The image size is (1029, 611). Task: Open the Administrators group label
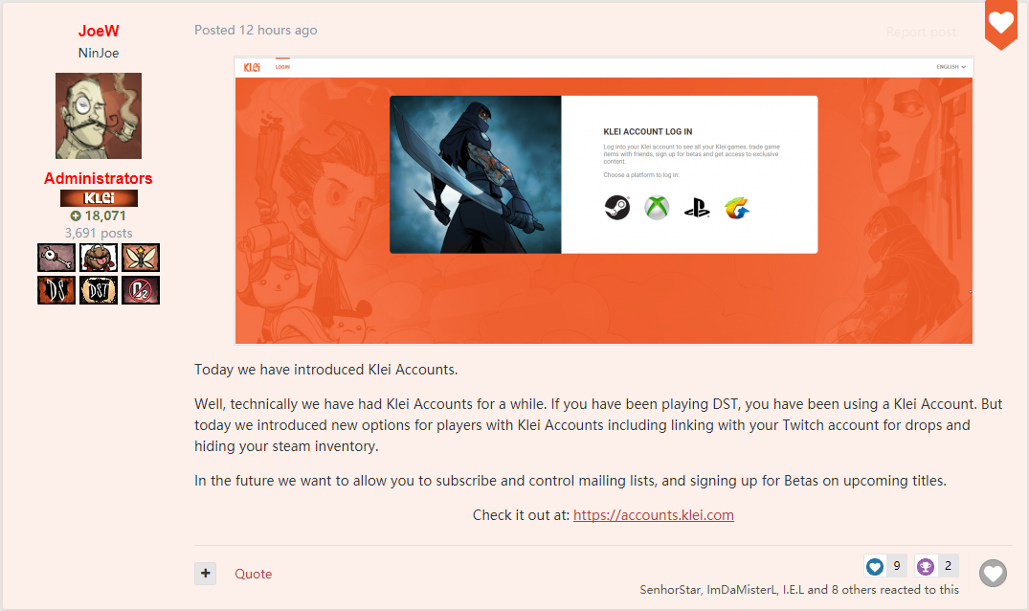coord(99,178)
